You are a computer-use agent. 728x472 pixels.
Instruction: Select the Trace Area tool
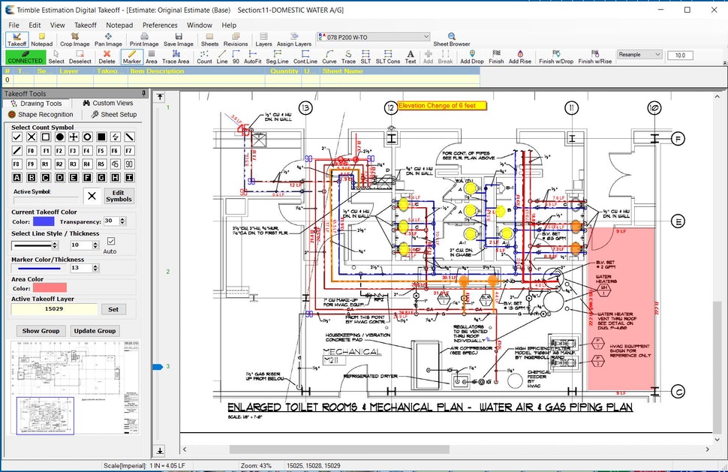click(176, 57)
